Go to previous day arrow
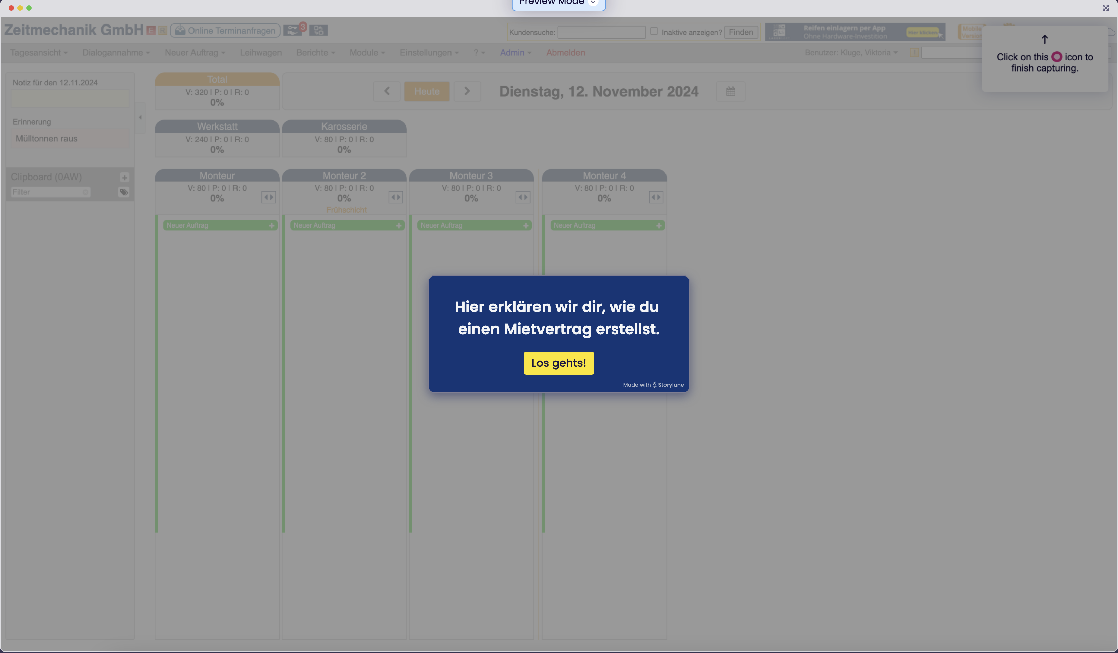1118x653 pixels. (387, 91)
